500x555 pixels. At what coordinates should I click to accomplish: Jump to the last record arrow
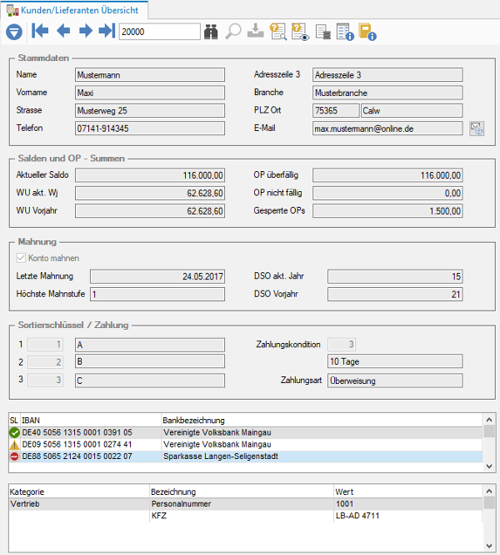[107, 31]
